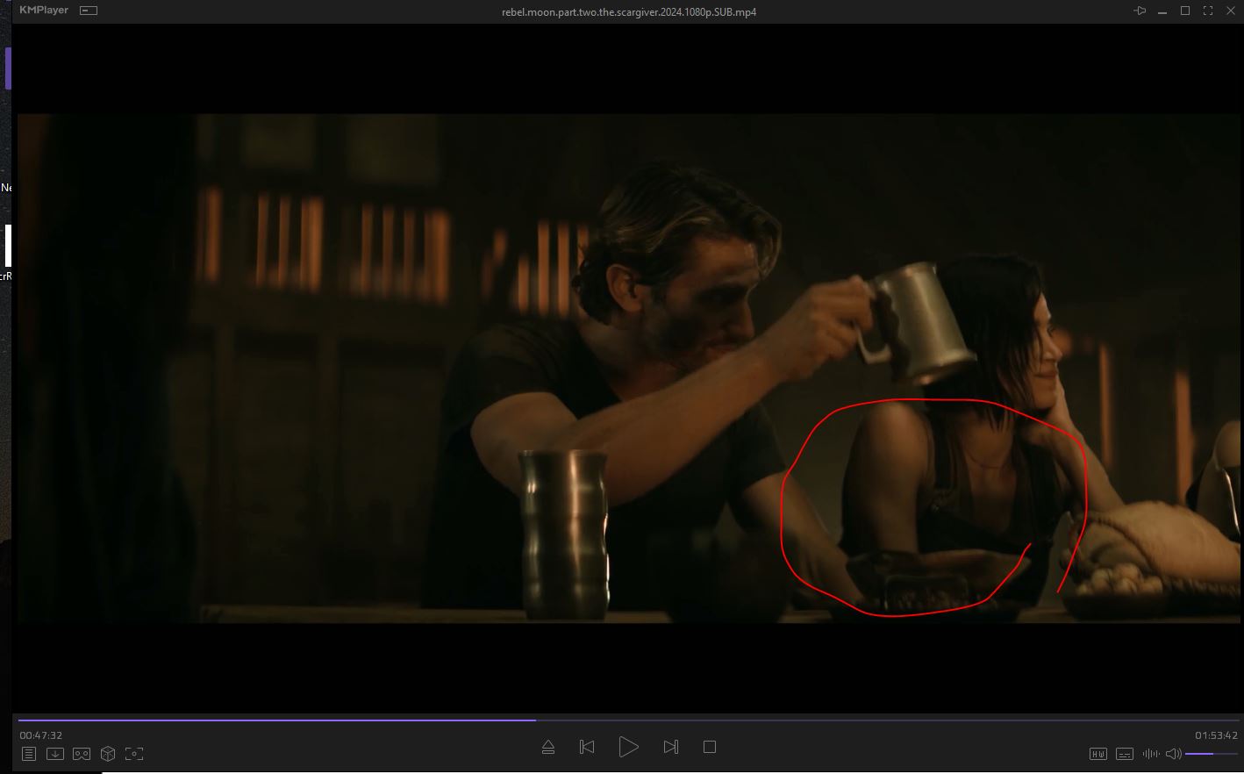Open the 3D cube settings icon
This screenshot has height=774, width=1244.
[x=108, y=754]
